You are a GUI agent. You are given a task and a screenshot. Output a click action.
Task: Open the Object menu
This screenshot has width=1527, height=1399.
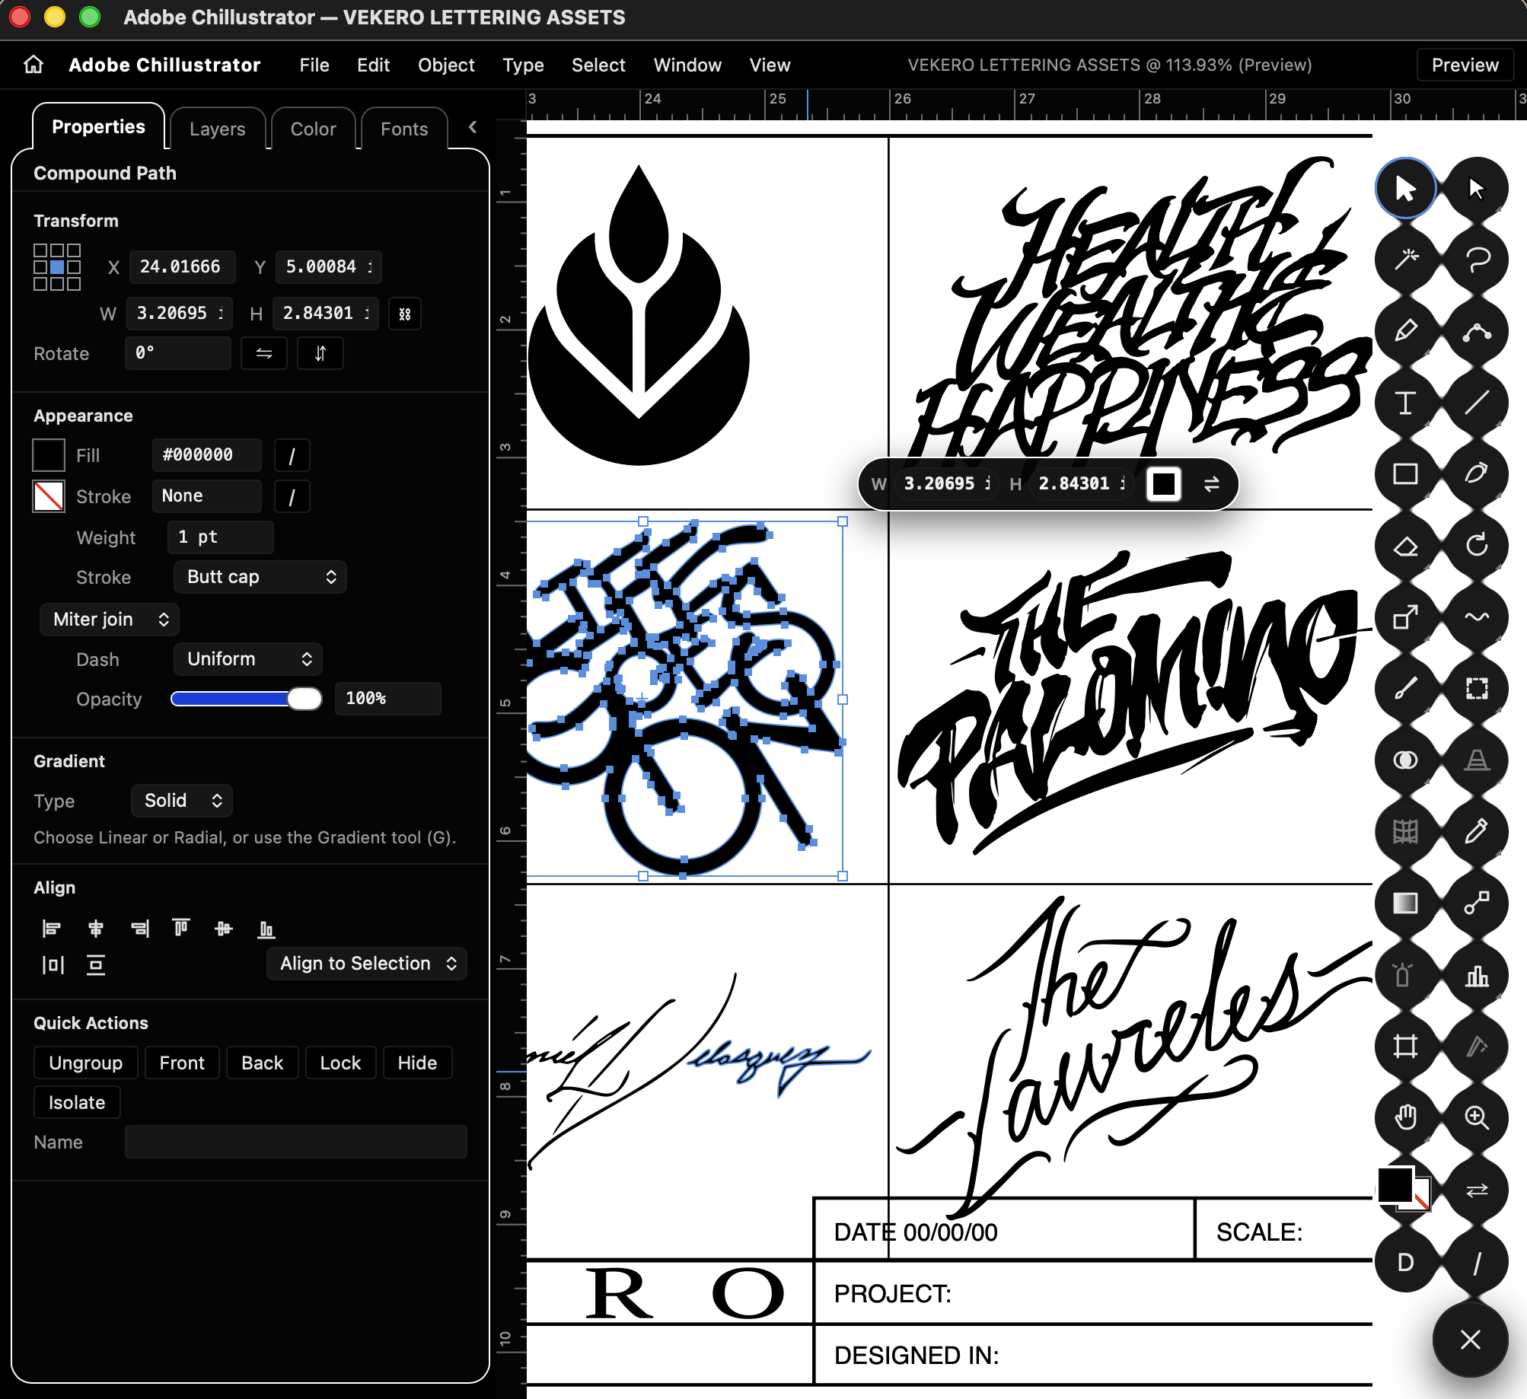(x=446, y=65)
